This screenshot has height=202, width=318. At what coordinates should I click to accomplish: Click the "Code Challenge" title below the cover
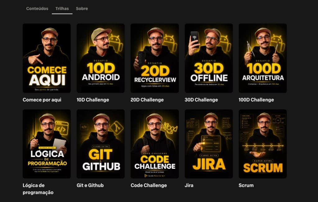[x=149, y=185]
